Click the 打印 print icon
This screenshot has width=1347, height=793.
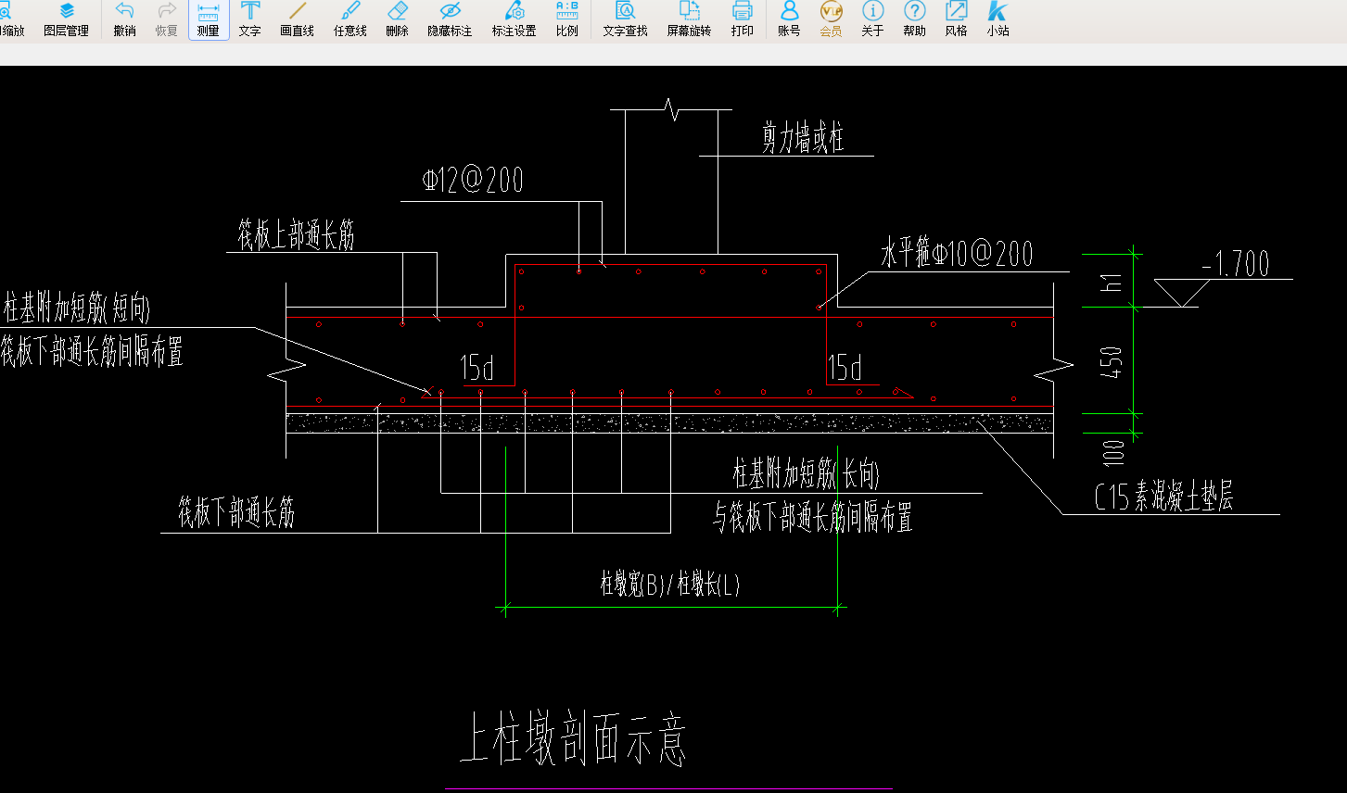(743, 19)
